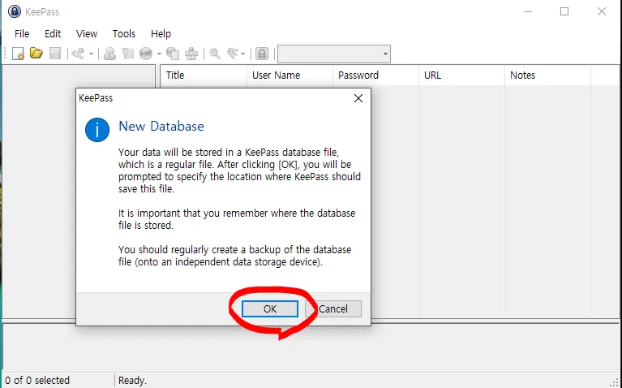Screen dimensions: 622x388
Task: Click OK in New Database dialog
Action: tap(270, 308)
